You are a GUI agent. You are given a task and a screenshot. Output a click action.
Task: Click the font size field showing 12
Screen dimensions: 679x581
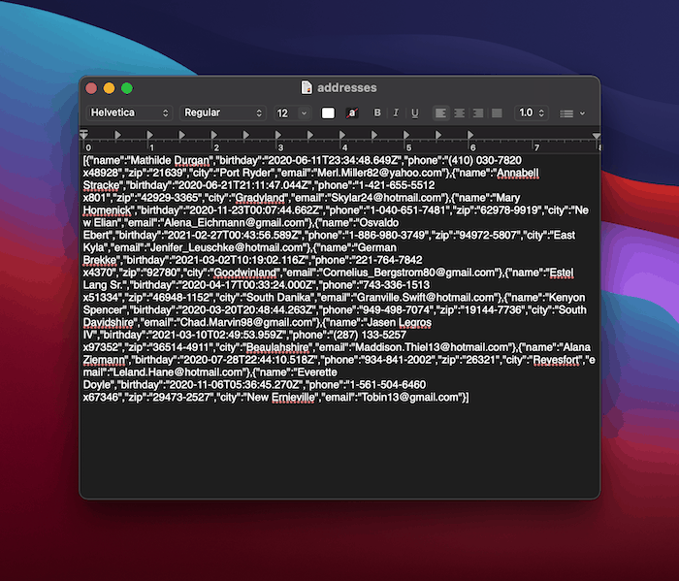285,113
